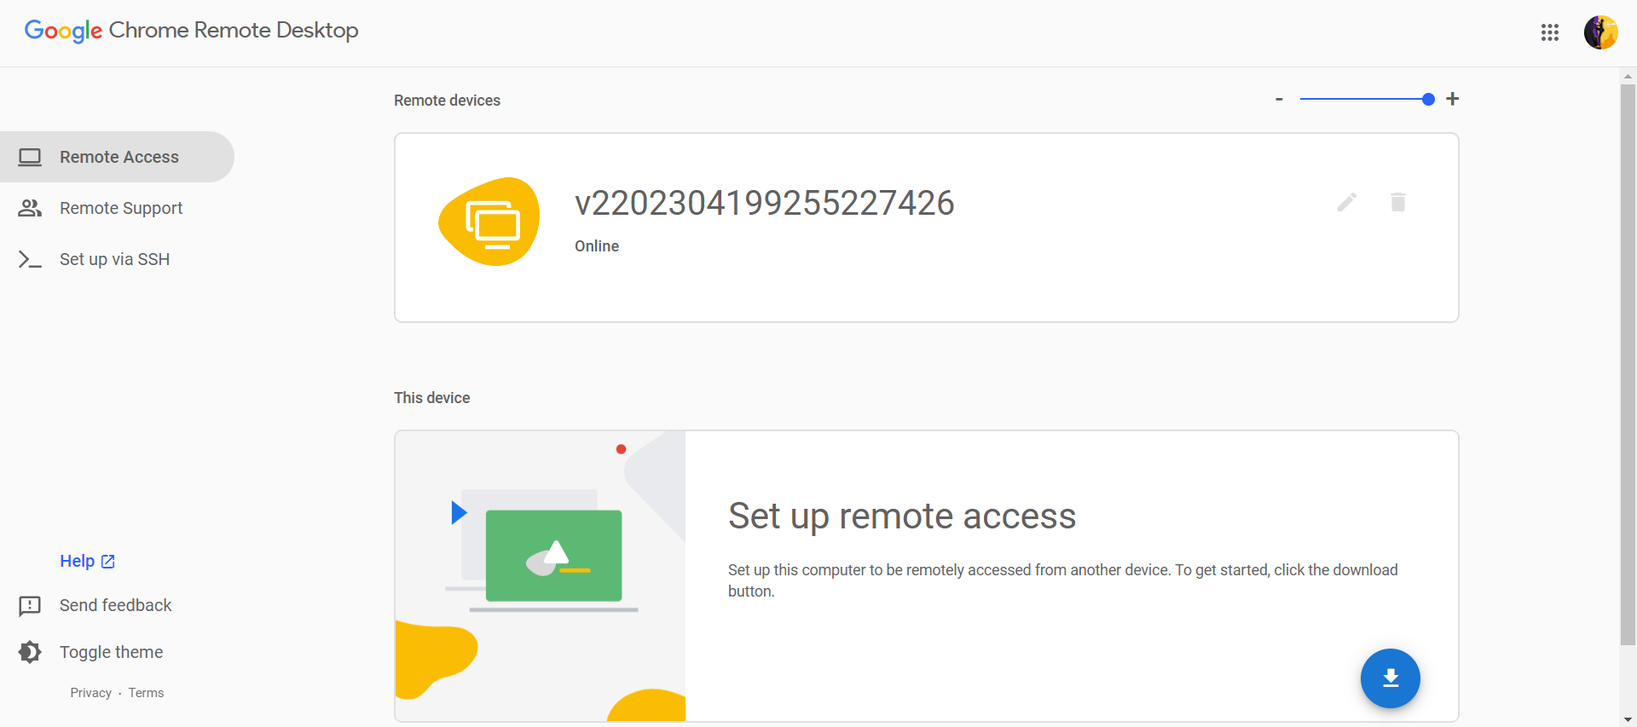1637x727 pixels.
Task: Click the page scrollbar up arrow
Action: tap(1628, 76)
